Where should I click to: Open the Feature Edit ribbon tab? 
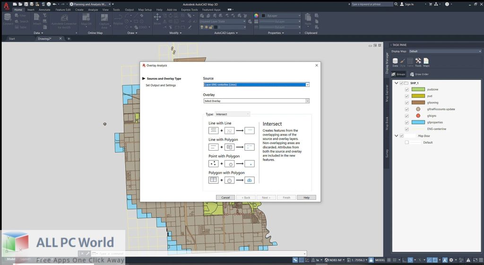tap(63, 9)
